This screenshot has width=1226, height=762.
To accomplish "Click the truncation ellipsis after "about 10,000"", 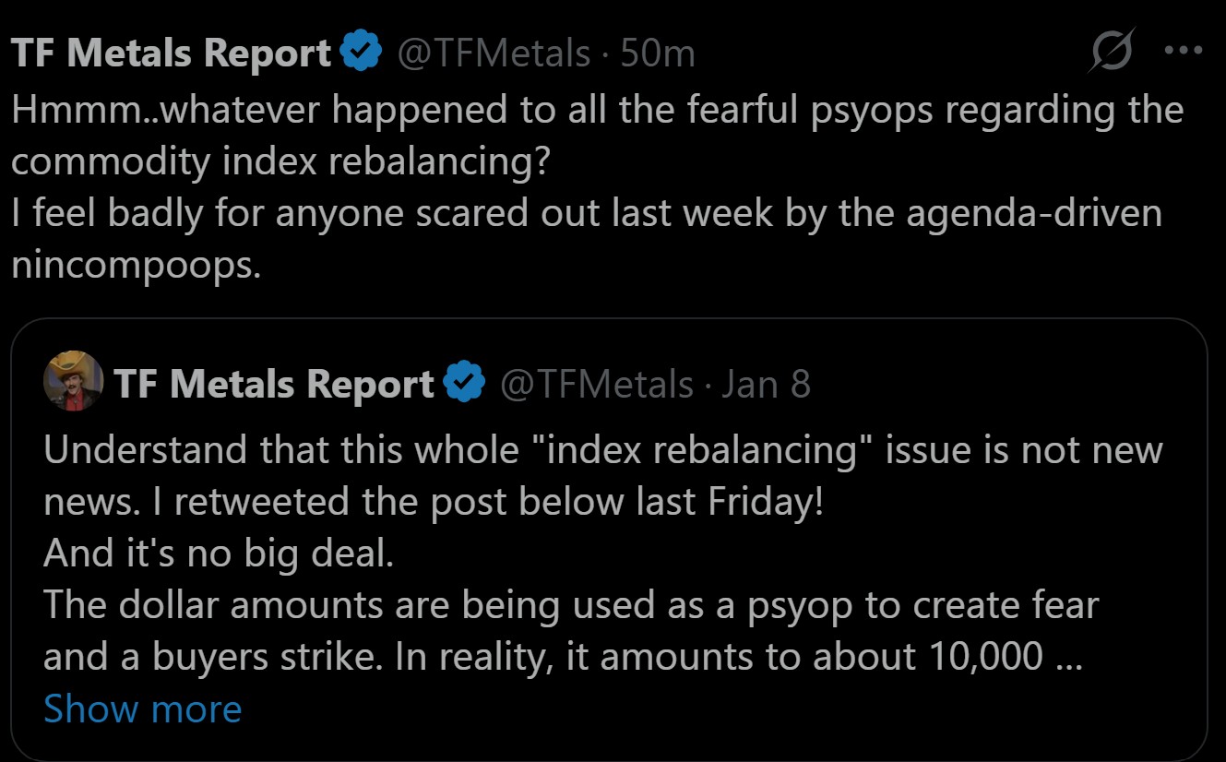I will [x=1066, y=657].
